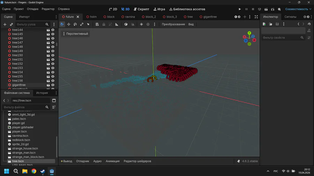314x176 pixels.
Task: Open the Игра workspace
Action: pyautogui.click(x=159, y=9)
